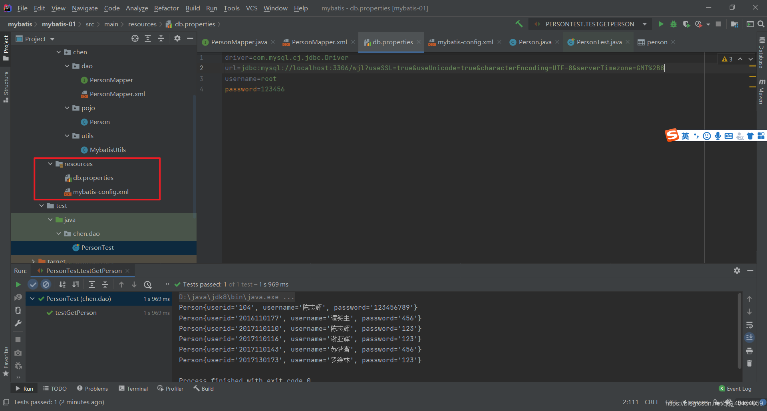Image resolution: width=767 pixels, height=411 pixels.
Task: Expand all test results
Action: point(92,285)
